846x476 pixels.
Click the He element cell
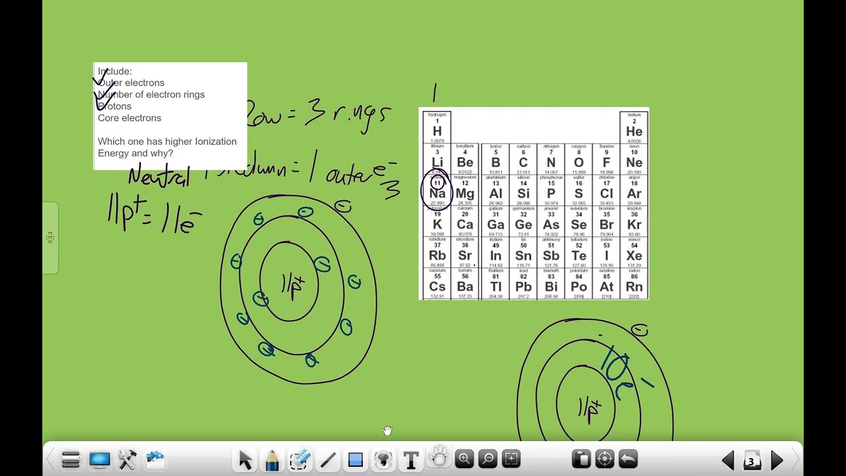(634, 128)
